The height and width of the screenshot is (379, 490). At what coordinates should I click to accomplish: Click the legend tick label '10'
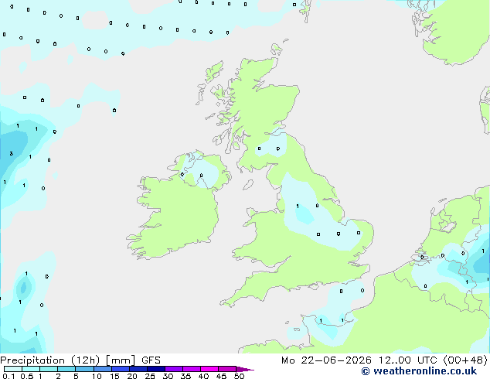click(x=97, y=376)
